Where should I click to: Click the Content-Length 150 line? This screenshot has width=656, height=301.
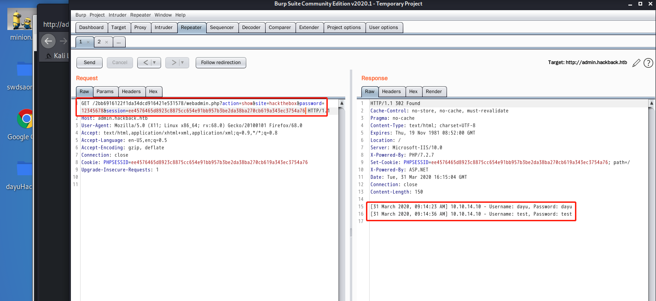(x=396, y=192)
